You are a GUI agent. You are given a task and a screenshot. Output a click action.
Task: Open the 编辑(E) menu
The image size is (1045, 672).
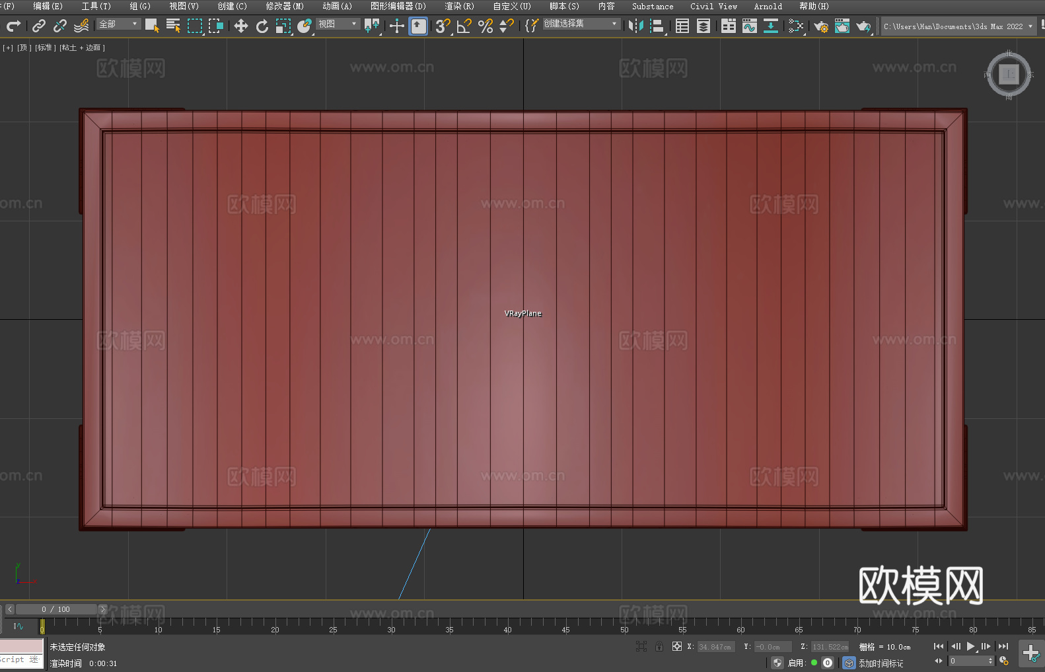point(48,6)
